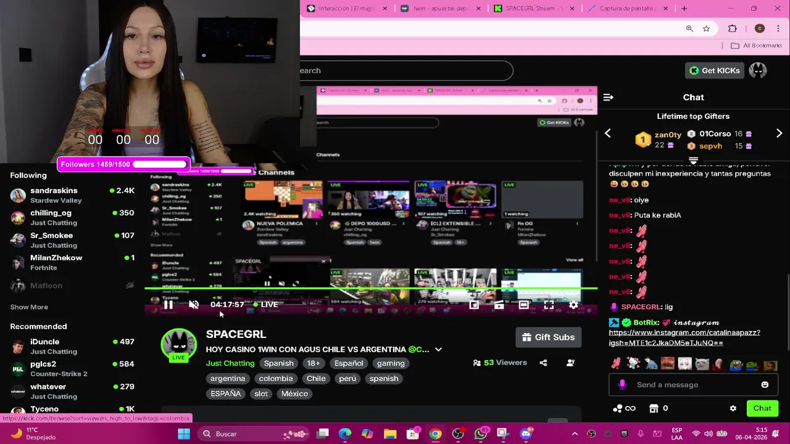Open the Chrome three-dot menu
The width and height of the screenshot is (790, 444).
(x=778, y=28)
